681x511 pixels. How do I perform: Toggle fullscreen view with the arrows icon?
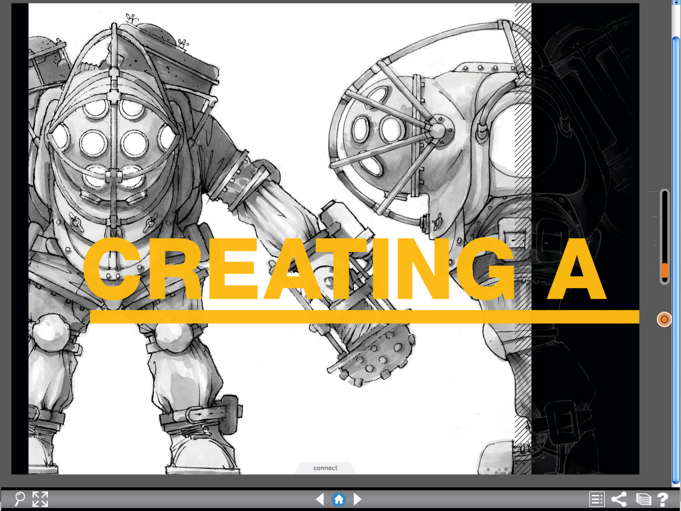point(40,499)
